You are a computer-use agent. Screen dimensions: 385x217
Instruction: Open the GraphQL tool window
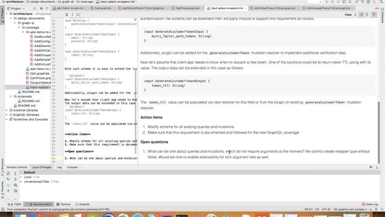coord(82,204)
